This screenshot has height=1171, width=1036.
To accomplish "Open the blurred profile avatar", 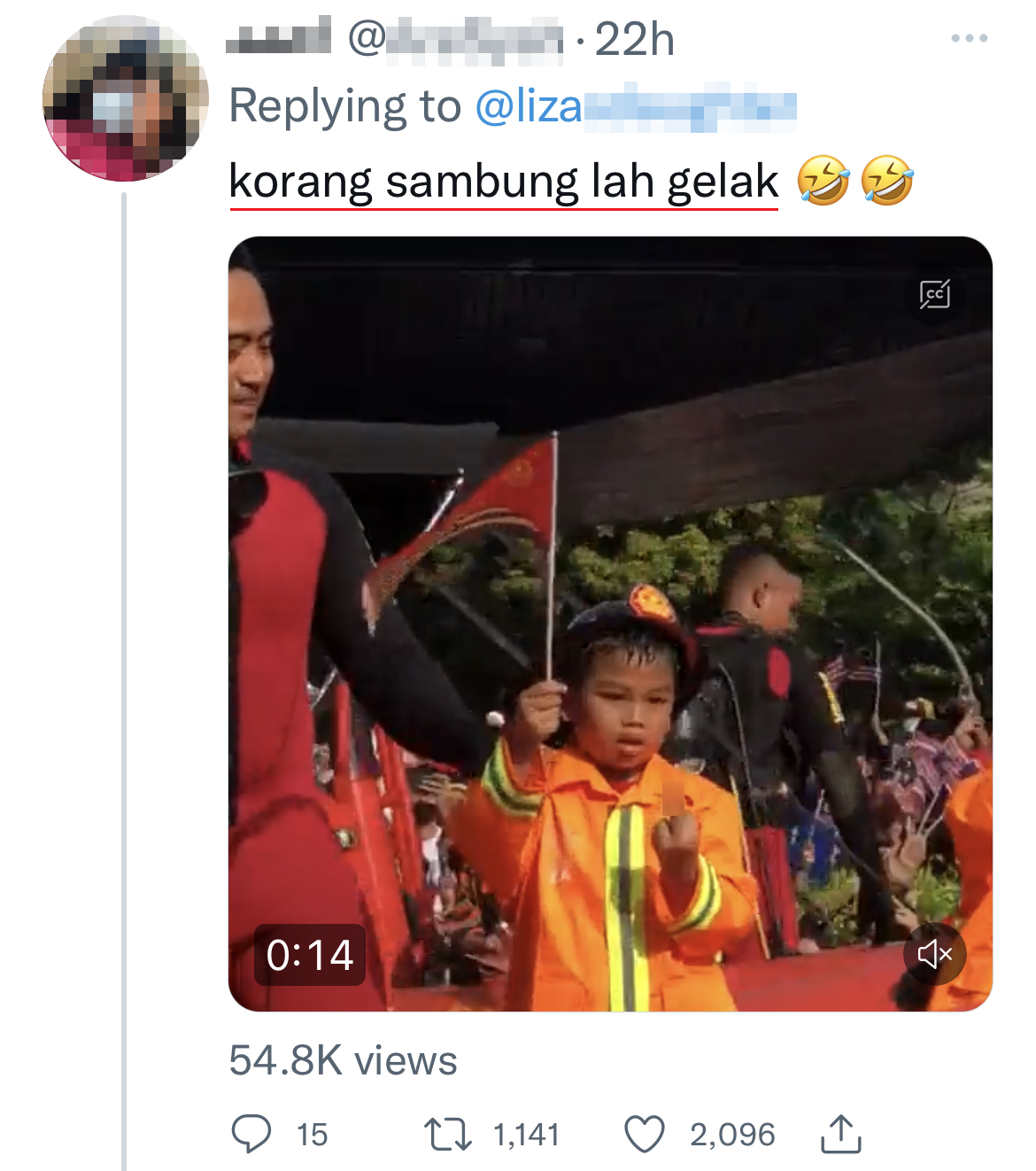I will (126, 98).
